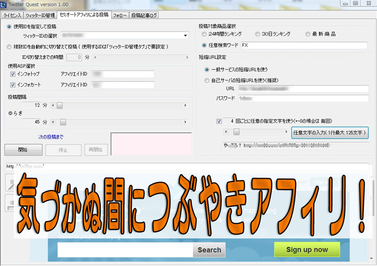The width and height of the screenshot is (377, 266).
Task: Click right arrow of ID切り替え time scrollbar
Action: click(187, 57)
